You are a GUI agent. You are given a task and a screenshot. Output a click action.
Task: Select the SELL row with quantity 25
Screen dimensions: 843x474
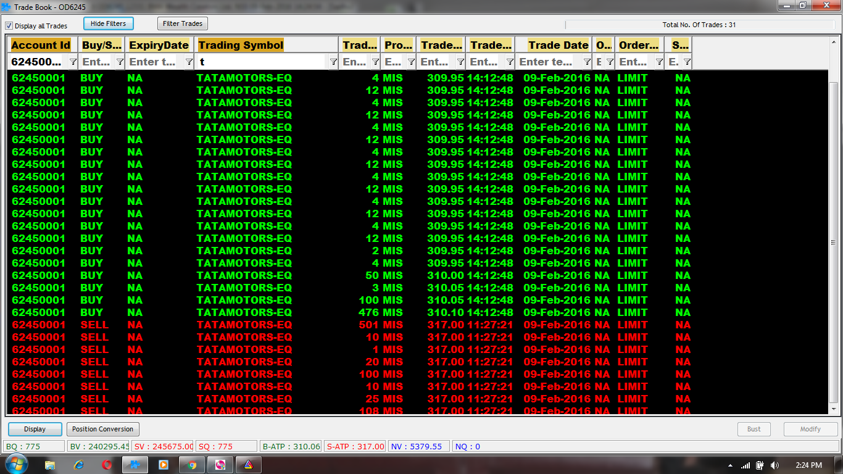pos(417,399)
